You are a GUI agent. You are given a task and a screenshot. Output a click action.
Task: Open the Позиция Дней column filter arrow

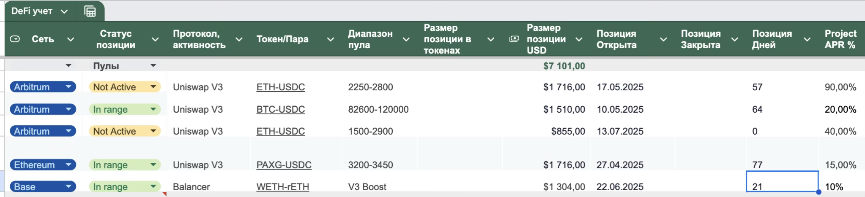click(x=807, y=39)
